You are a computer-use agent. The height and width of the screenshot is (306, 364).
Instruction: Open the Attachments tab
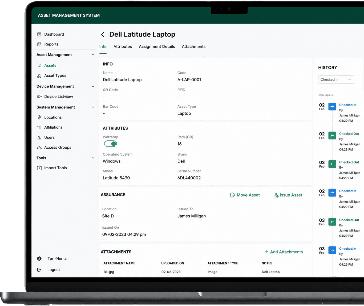tap(193, 47)
